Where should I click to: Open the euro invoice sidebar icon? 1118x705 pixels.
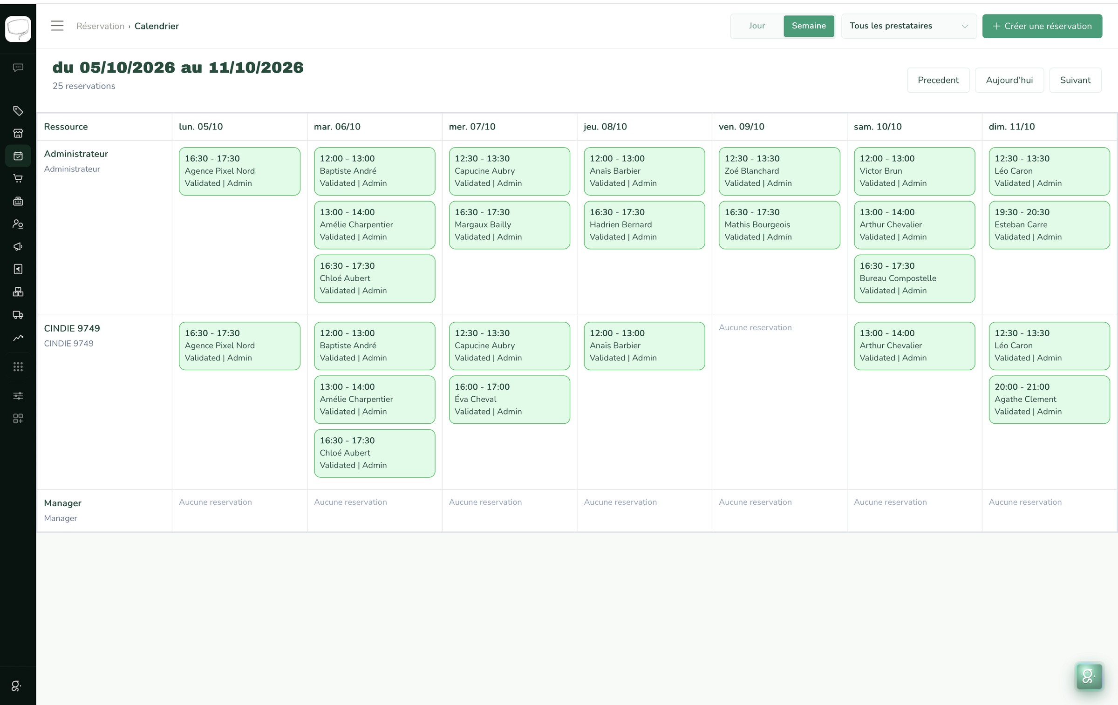18,269
